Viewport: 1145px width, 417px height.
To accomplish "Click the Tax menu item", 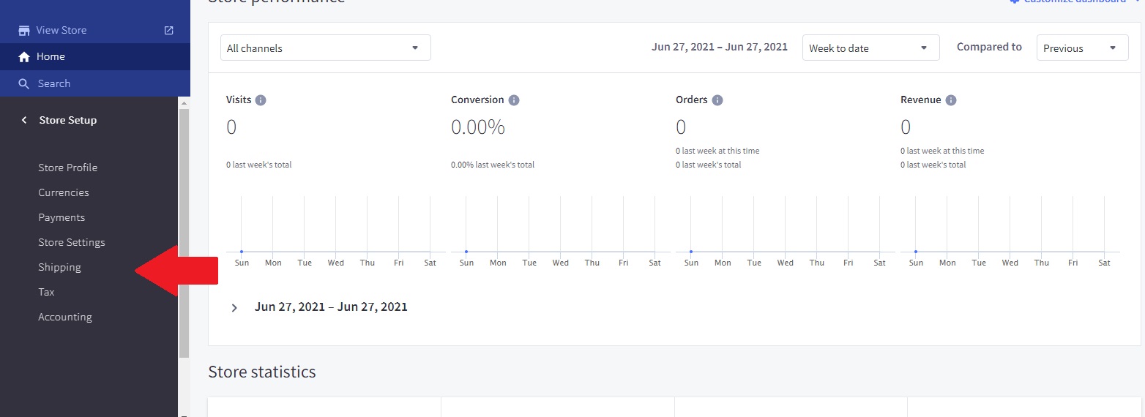I will pos(47,292).
